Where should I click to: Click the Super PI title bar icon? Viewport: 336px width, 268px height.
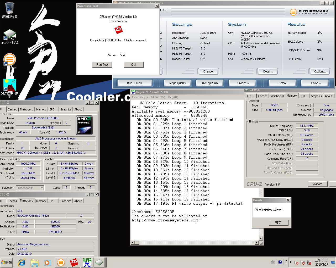point(133,92)
